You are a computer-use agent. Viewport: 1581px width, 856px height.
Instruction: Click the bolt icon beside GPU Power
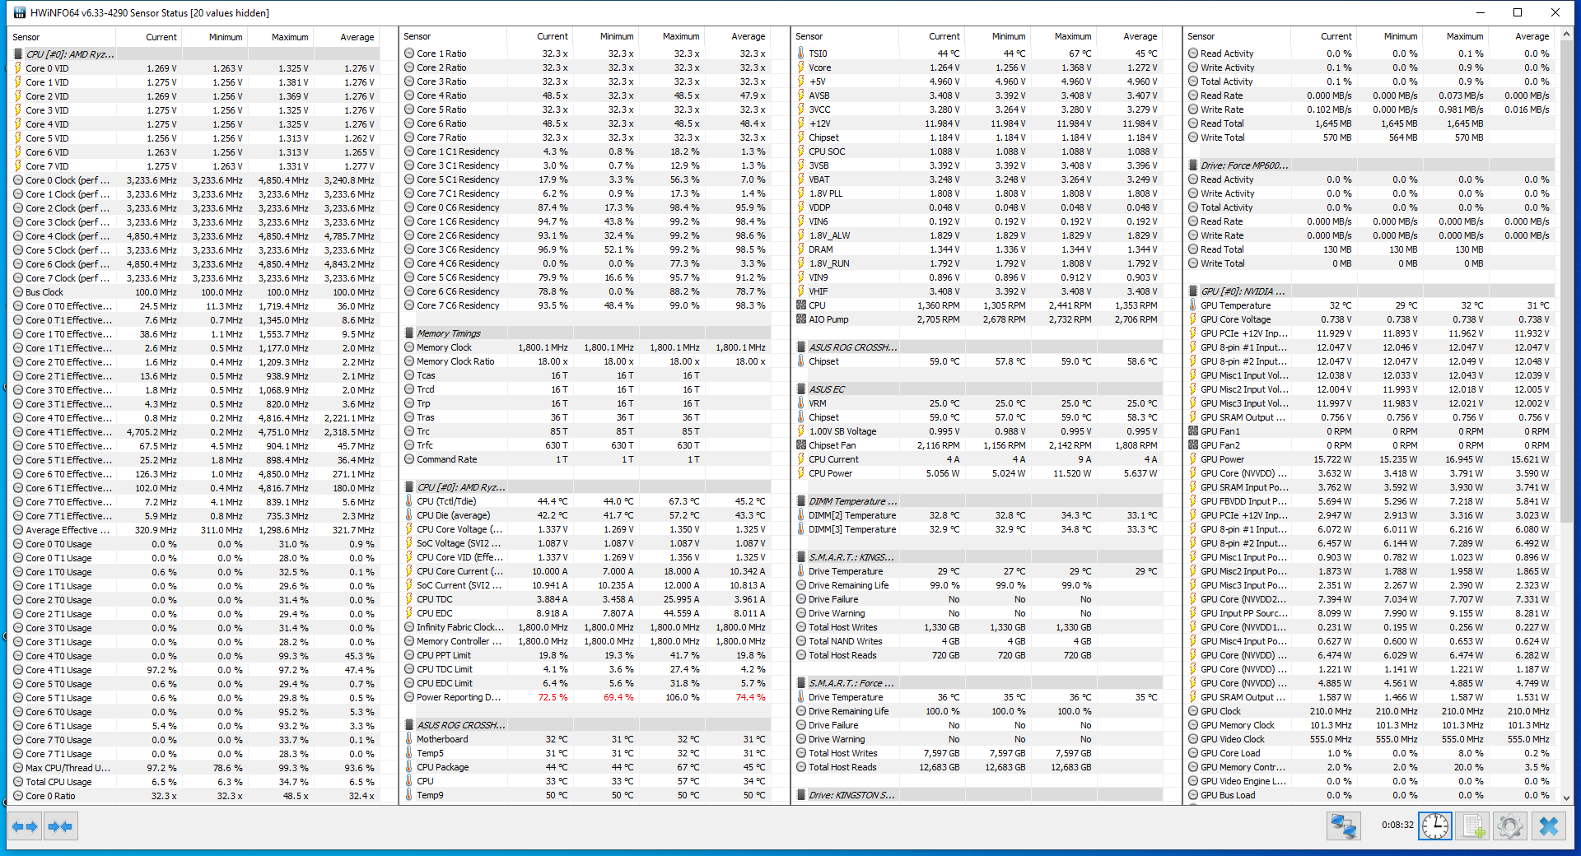point(1193,459)
